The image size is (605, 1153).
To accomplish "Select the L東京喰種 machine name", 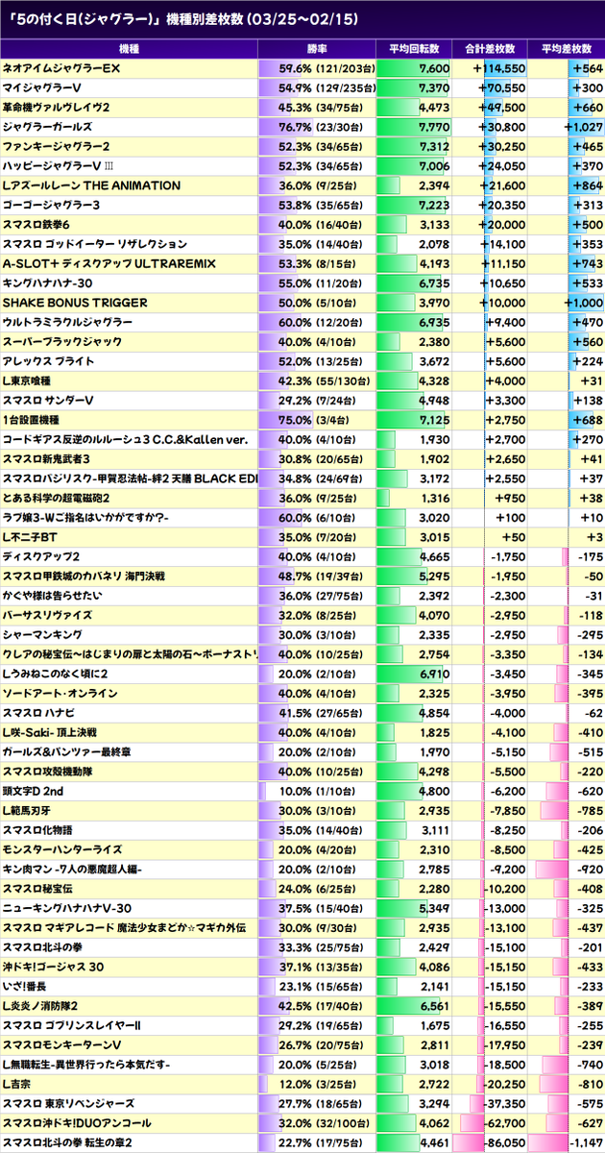I will click(29, 380).
